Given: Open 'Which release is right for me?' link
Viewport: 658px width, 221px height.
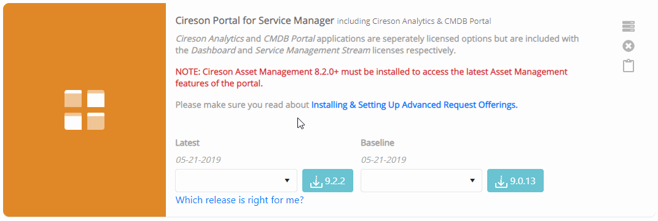Looking at the screenshot, I should point(240,200).
